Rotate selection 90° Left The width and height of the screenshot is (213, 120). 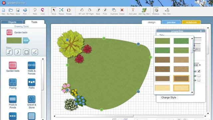point(82,11)
